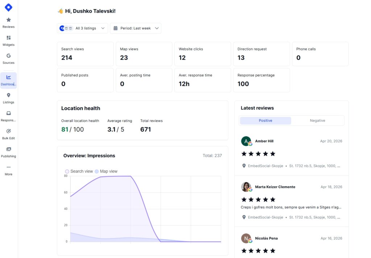Switch to the Negative reviews tab
Viewport: 371px width, 258px height.
coord(317,120)
